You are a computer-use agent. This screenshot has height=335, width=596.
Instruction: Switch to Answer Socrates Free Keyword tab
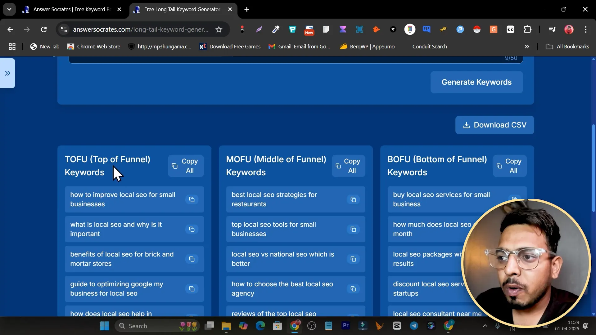click(71, 9)
